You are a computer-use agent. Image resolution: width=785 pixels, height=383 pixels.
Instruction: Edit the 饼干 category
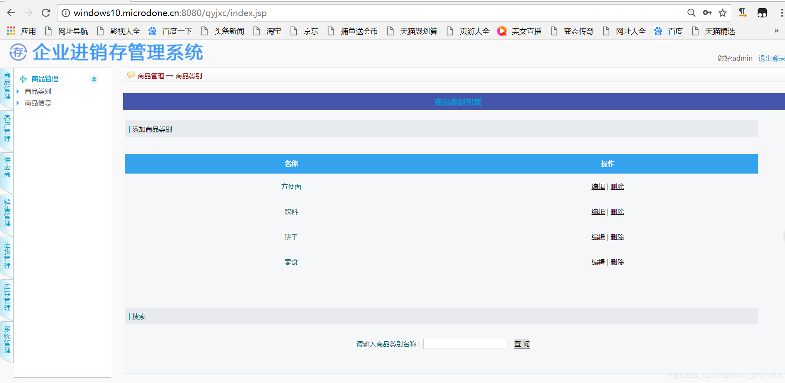pos(598,237)
